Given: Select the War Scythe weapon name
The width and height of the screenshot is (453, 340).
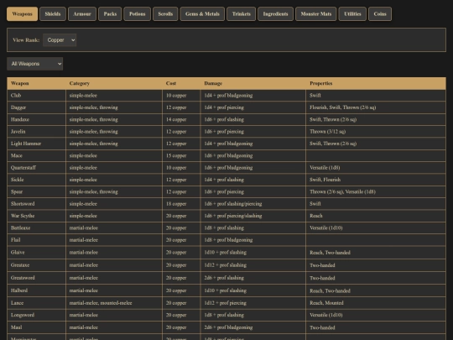Looking at the screenshot, I should [23, 216].
